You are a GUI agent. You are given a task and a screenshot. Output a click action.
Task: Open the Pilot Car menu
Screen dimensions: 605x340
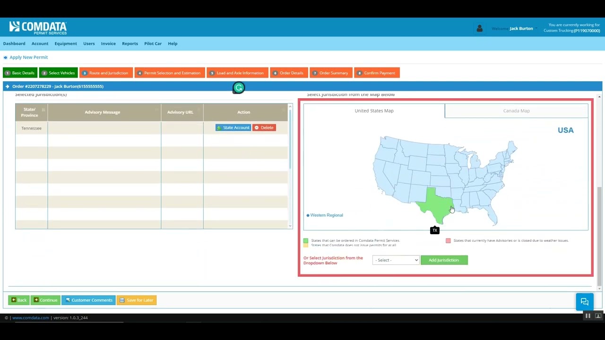pyautogui.click(x=153, y=43)
